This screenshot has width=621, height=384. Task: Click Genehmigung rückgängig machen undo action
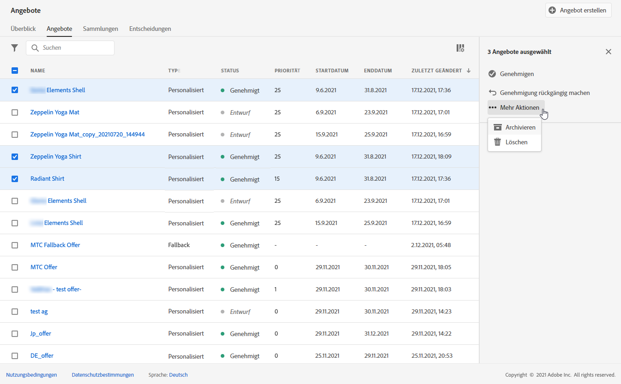tap(539, 93)
